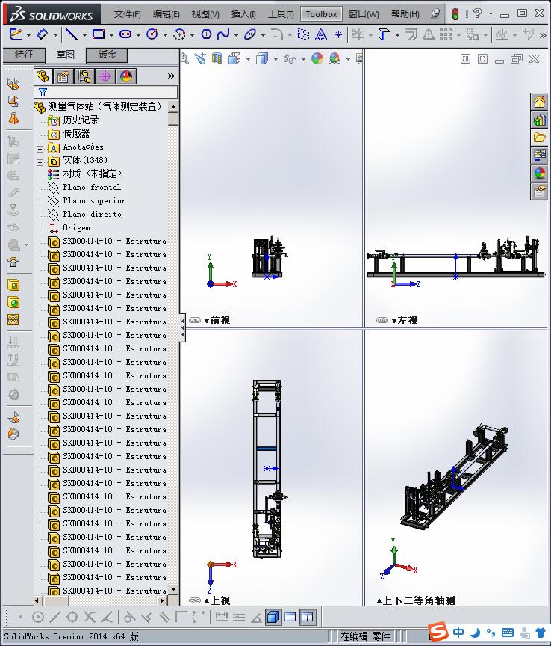Screen dimensions: 551x646
Task: Open the Display Style dropdown arrow
Action: pos(275,59)
